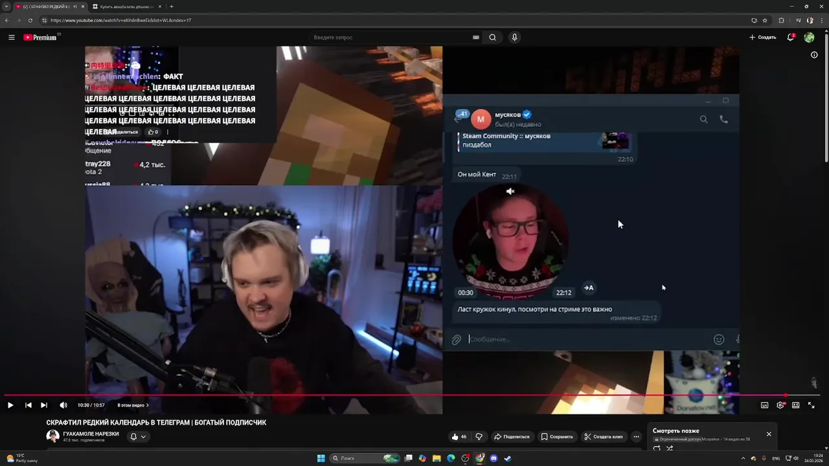Image resolution: width=829 pixels, height=466 pixels.
Task: Open Windows taskbar search box
Action: coord(365,458)
